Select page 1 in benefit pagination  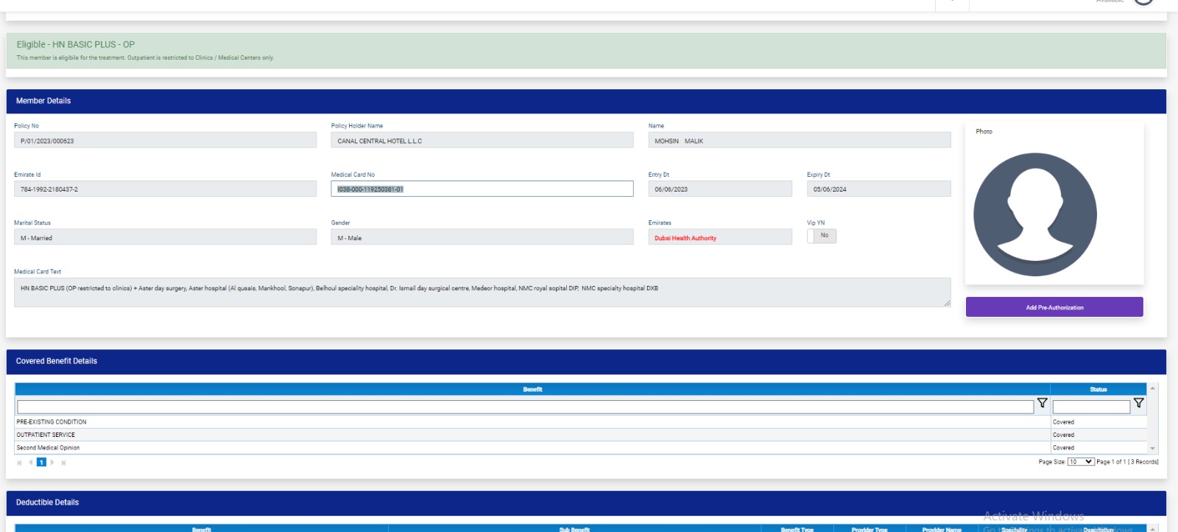point(41,463)
